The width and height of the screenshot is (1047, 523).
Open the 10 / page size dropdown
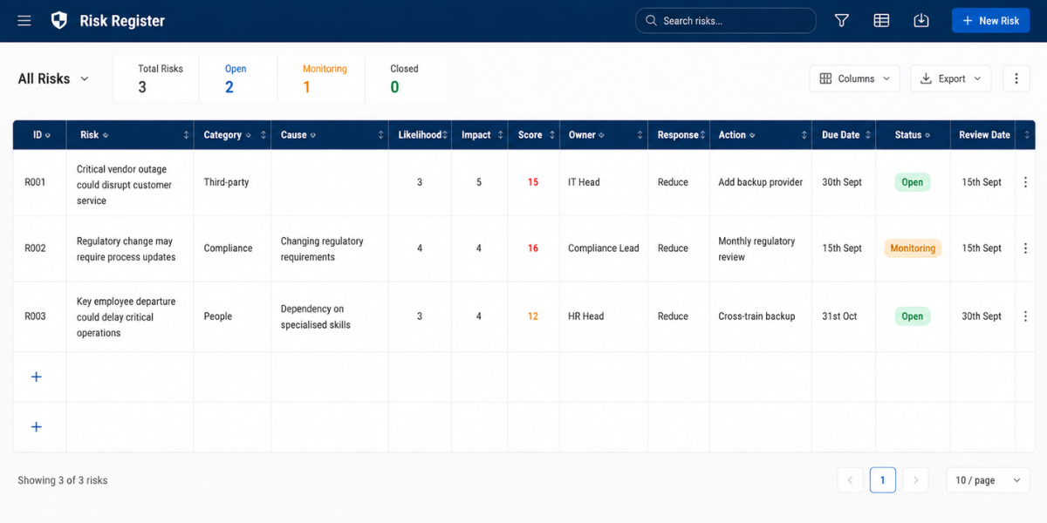tap(988, 480)
